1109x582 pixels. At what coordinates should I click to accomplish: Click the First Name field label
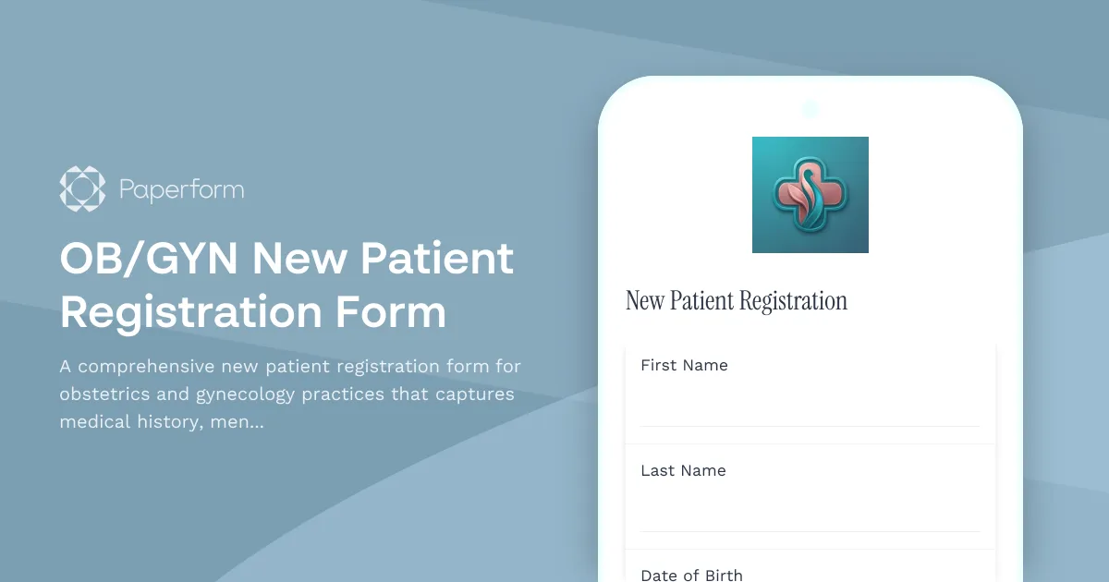[x=684, y=365]
